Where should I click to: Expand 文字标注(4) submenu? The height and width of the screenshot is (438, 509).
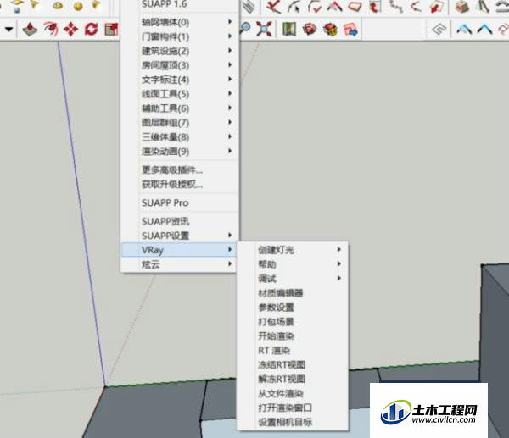click(180, 80)
